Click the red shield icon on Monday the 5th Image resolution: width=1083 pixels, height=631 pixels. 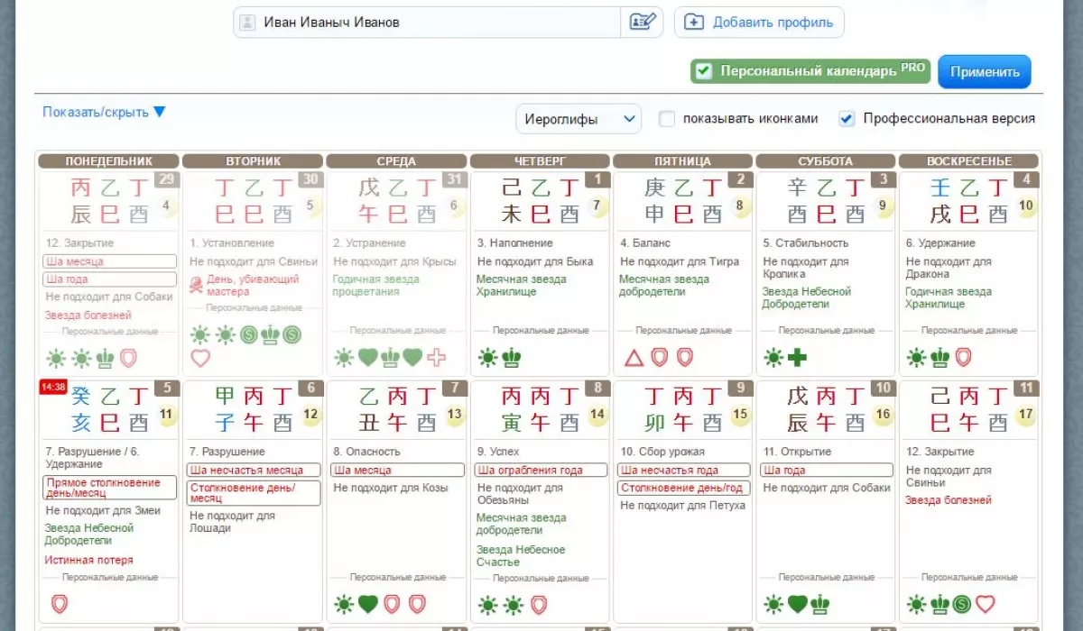(60, 603)
